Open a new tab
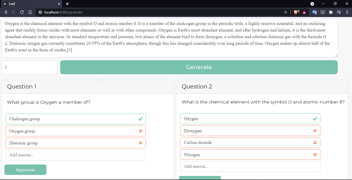The height and width of the screenshot is (180, 352). pos(67,4)
